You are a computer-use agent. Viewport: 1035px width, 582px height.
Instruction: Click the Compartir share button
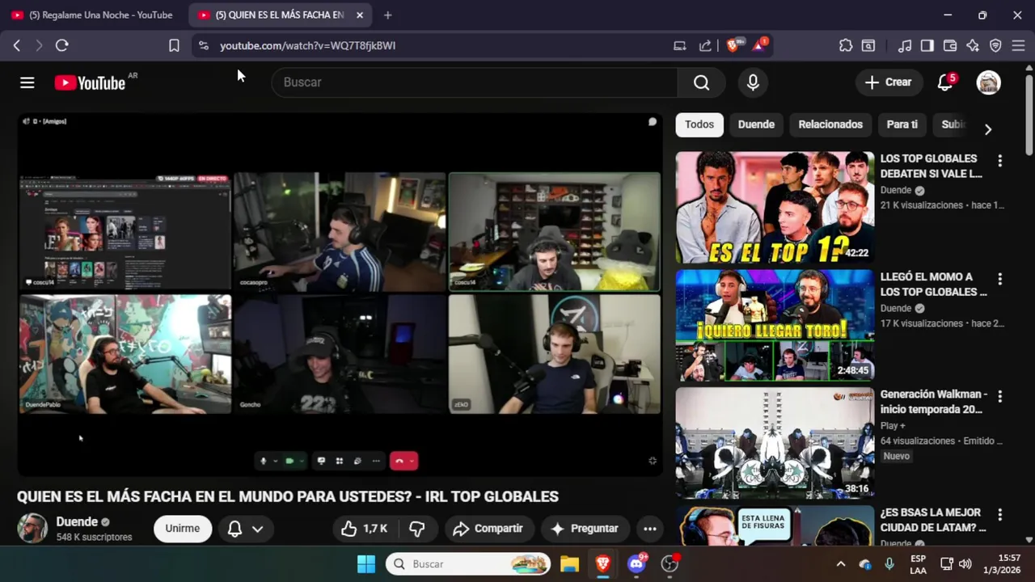tap(488, 529)
